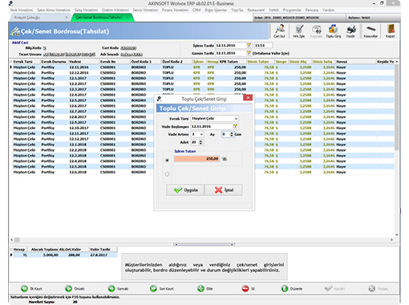Click the panel splitter handle below grid
Viewport: 409px width, 305px height.
click(204, 244)
